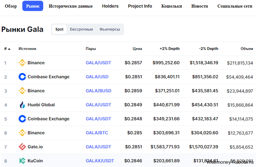The image size is (256, 167).
Task: Click the volume value $5,854,652
Action: (x=241, y=147)
